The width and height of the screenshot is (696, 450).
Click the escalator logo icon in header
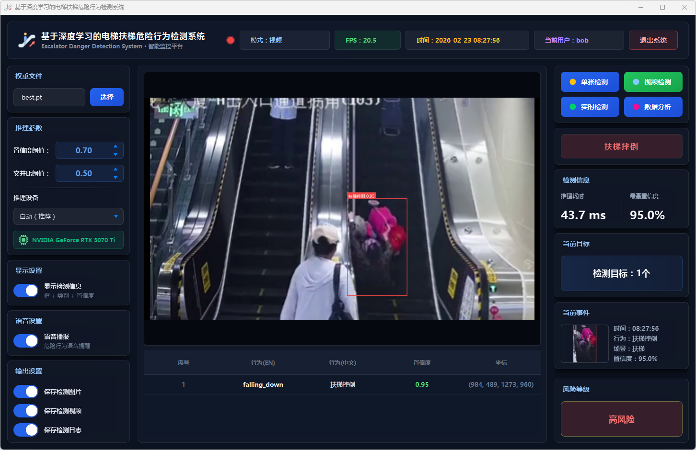tap(27, 40)
